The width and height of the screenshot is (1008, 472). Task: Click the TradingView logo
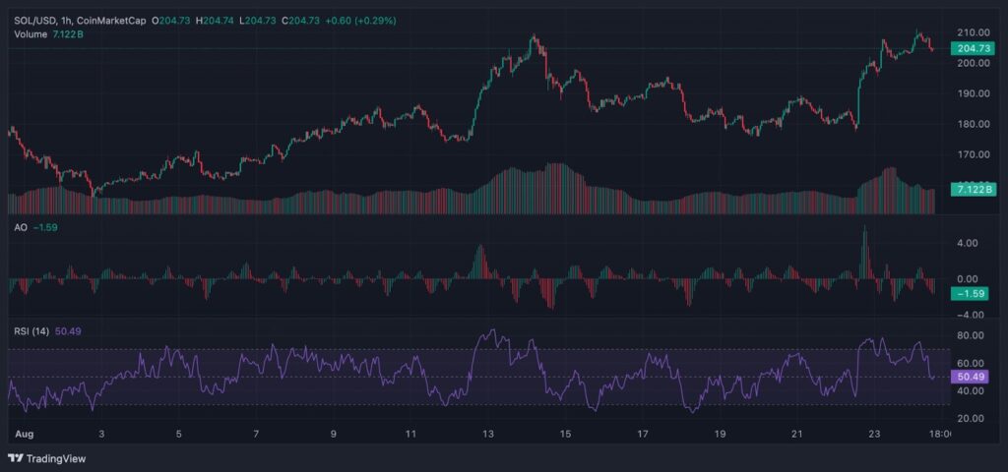point(47,458)
